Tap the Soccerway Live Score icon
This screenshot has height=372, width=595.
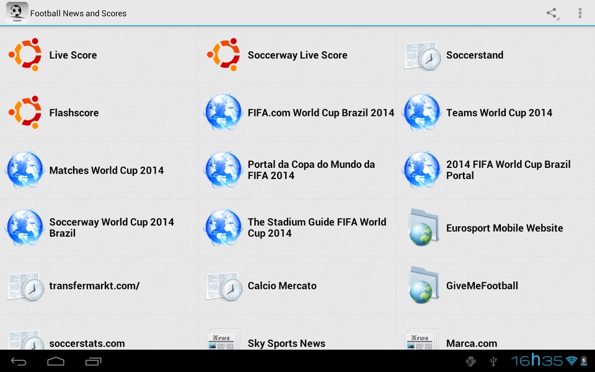[x=224, y=55]
